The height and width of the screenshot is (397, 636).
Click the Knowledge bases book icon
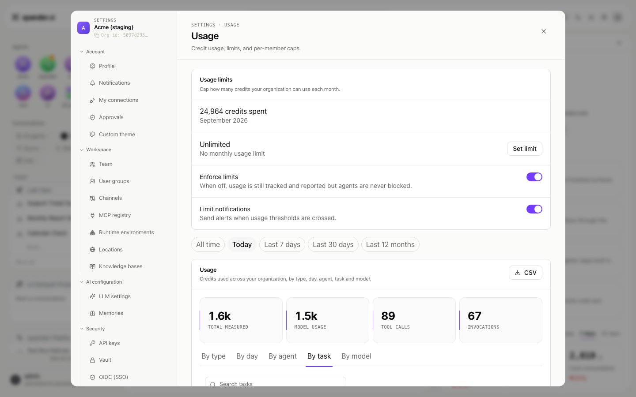[x=92, y=266]
